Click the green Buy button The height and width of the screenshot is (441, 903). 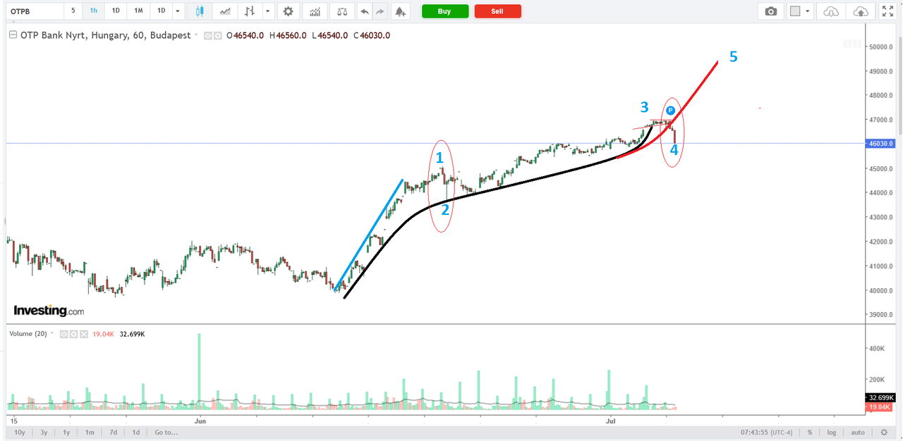[x=444, y=11]
